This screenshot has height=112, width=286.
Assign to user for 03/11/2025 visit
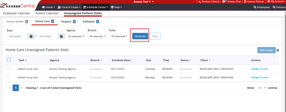click(x=260, y=69)
